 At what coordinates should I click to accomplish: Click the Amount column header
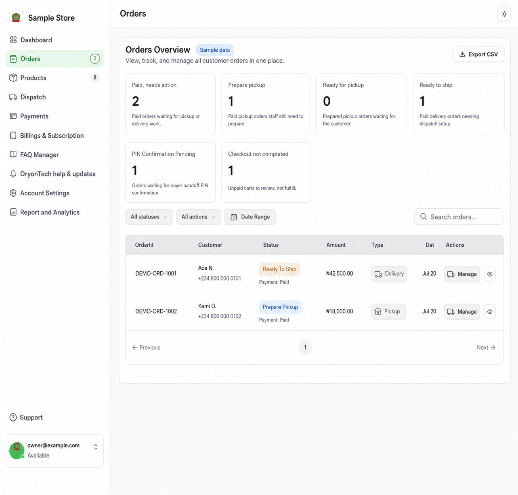336,245
